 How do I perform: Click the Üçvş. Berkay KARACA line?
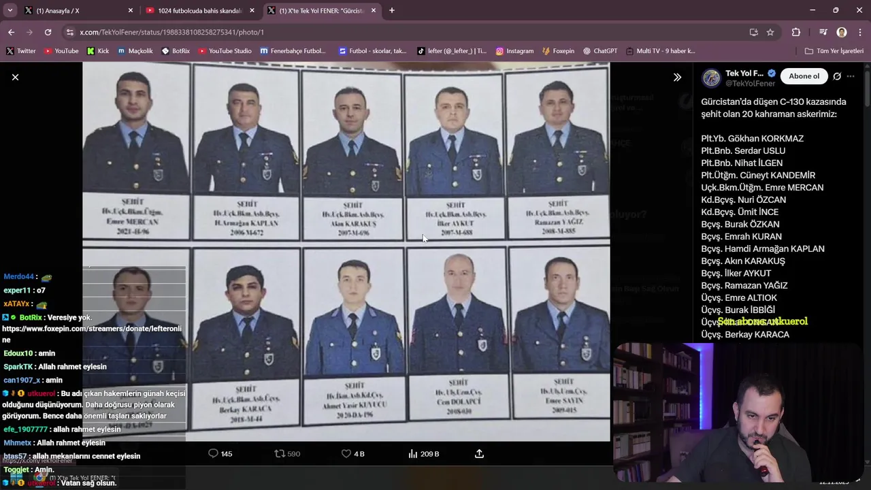click(745, 334)
